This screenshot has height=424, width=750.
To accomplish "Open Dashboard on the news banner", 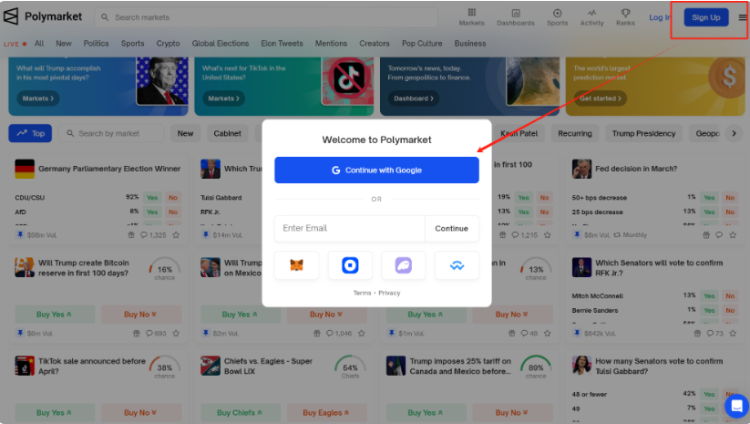I will pos(414,98).
